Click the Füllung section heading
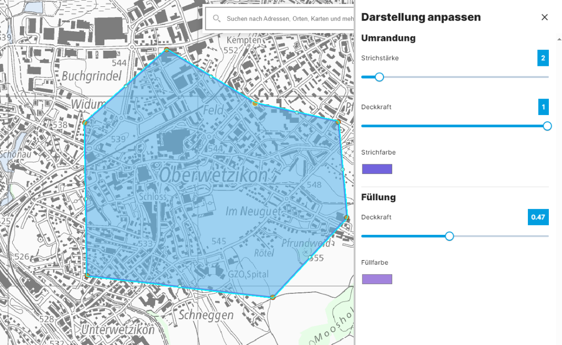The image size is (562, 345). (379, 197)
